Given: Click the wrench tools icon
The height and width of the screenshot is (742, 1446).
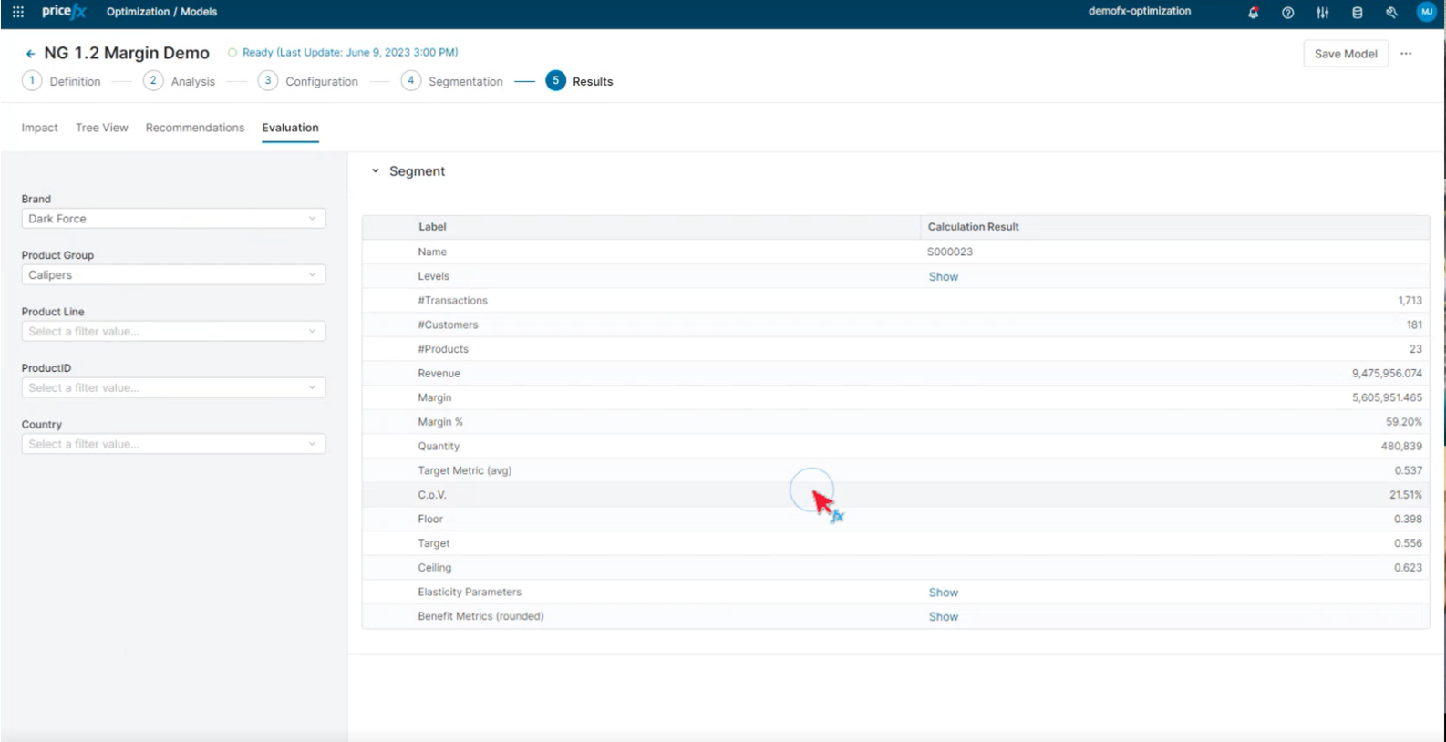Looking at the screenshot, I should [x=1391, y=13].
